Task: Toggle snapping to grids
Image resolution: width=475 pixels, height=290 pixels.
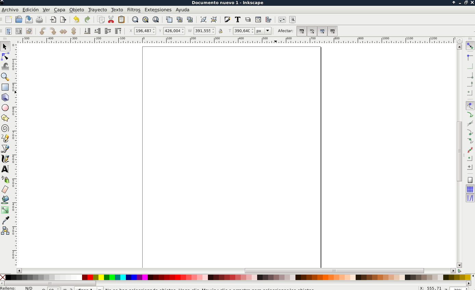Action: pos(470,189)
